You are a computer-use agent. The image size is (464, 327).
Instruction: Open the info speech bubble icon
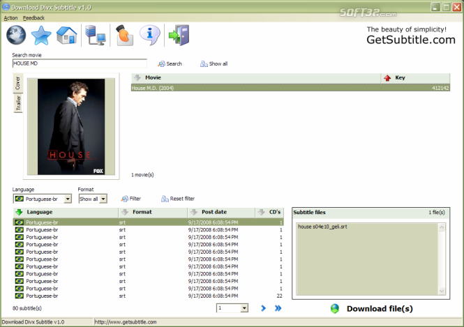click(150, 35)
